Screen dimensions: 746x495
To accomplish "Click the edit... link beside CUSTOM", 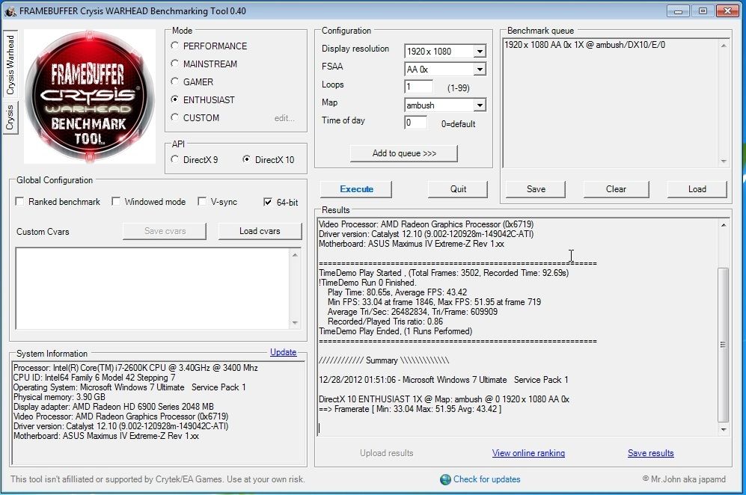I will click(284, 118).
